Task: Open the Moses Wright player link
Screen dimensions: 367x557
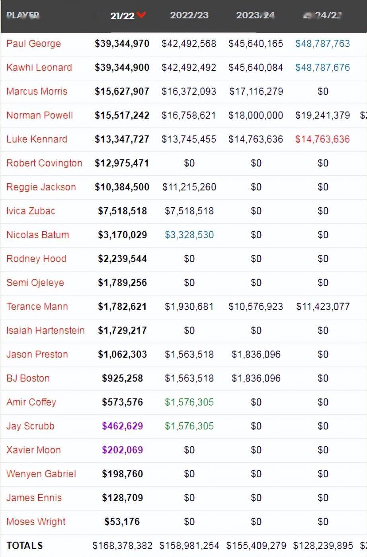Action: click(x=36, y=522)
